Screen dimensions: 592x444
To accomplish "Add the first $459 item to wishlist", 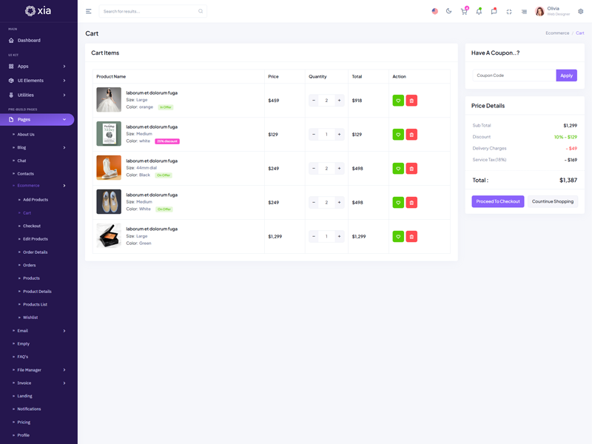I will coord(398,101).
